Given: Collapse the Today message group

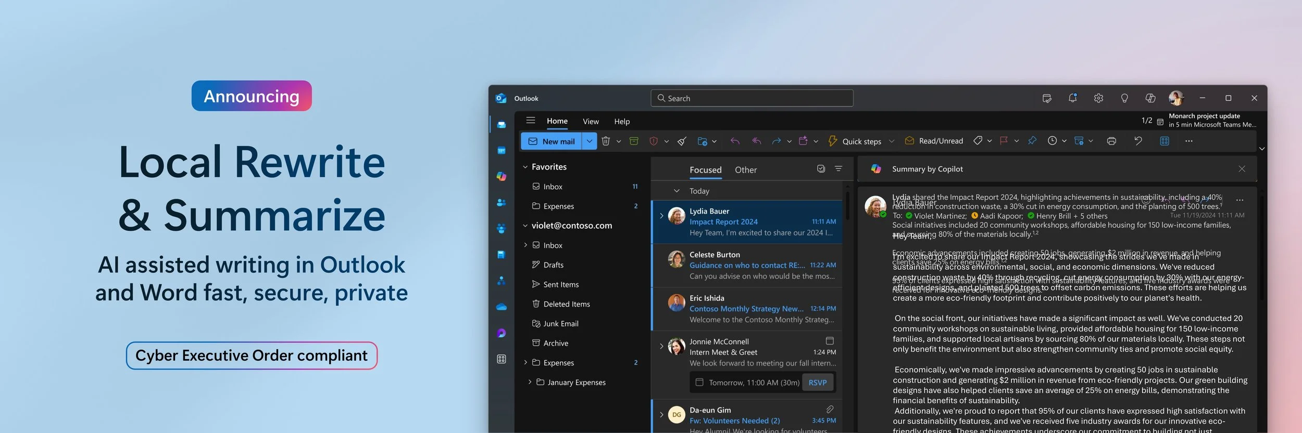Looking at the screenshot, I should coord(677,191).
